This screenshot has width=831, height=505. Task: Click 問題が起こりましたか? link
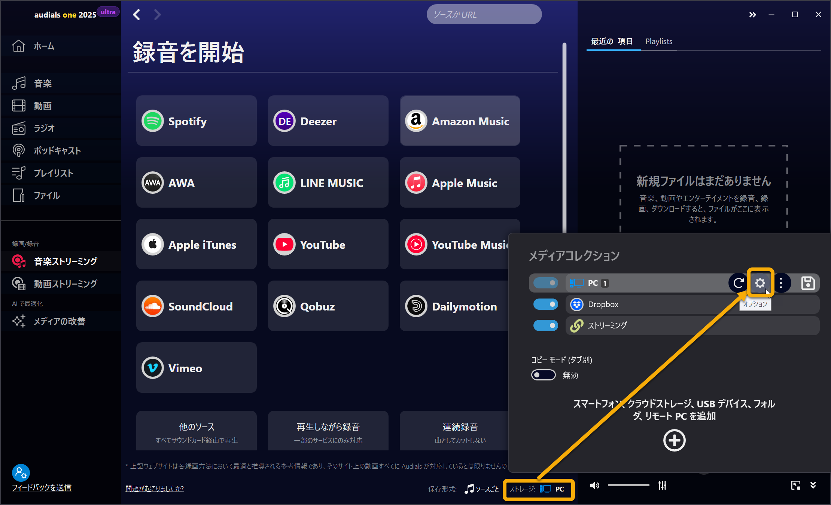coord(155,489)
